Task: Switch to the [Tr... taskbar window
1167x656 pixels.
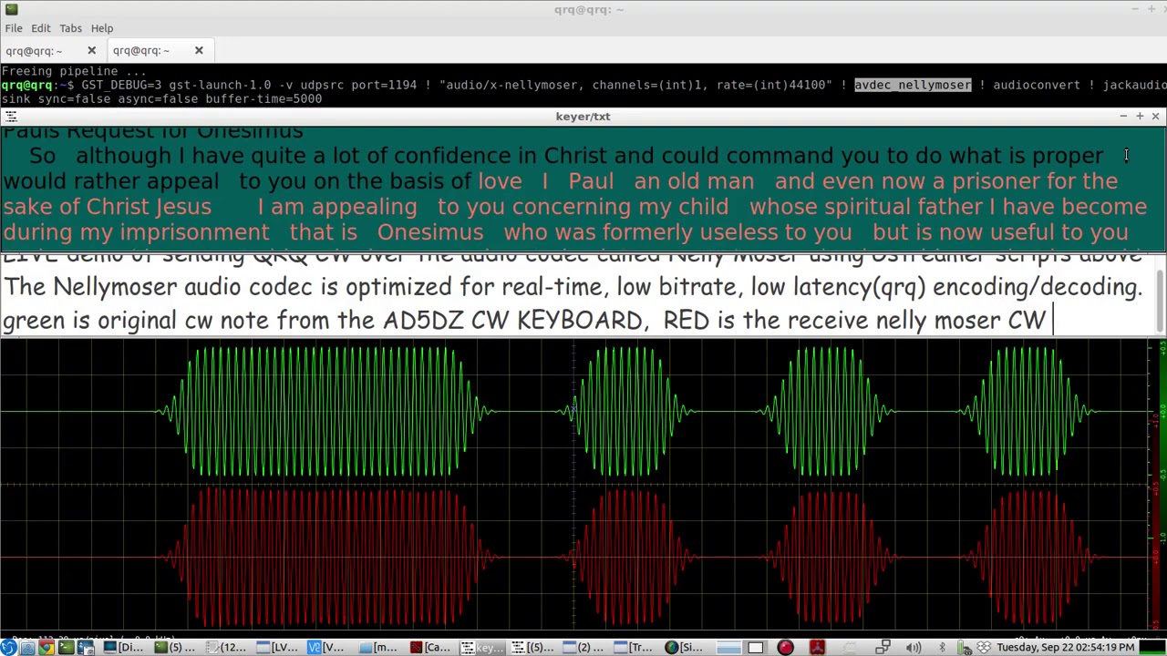Action: [x=635, y=647]
